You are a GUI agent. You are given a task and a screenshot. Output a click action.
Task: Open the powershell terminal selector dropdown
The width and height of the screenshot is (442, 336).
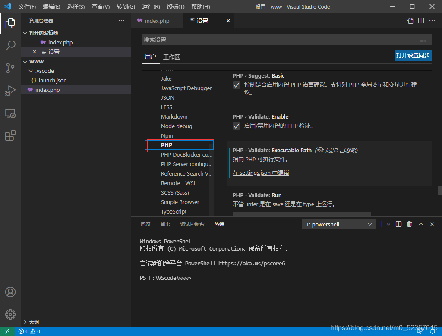tap(339, 224)
